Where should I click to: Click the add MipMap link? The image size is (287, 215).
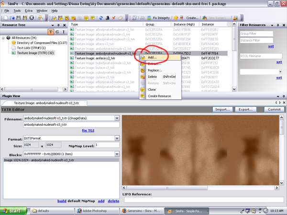click(101, 201)
